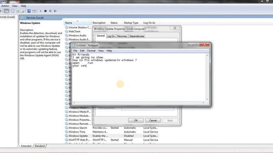
Task: Click the Show/Hide Console Tree toolbar icon
Action: 6,11
